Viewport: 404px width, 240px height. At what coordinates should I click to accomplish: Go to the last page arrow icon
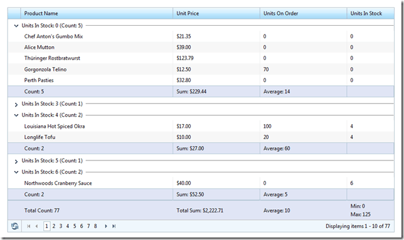pyautogui.click(x=114, y=226)
